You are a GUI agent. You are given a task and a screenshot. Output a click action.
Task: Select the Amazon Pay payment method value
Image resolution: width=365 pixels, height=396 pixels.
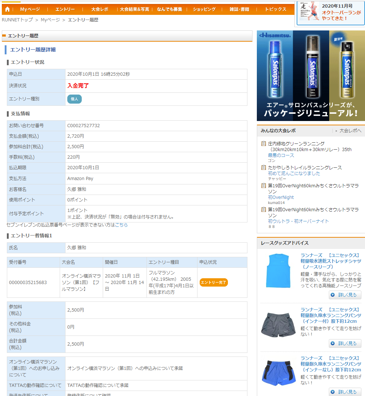(x=80, y=178)
